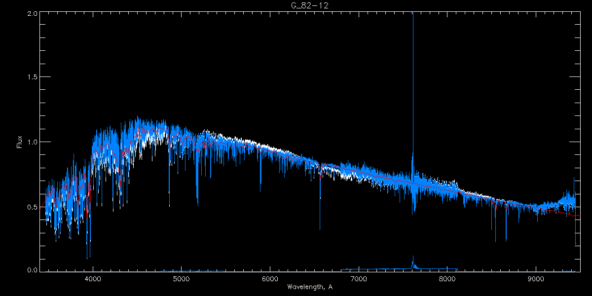Select the 6000 wavelength tick label
Viewport: 592px width, 296px height.
point(270,279)
